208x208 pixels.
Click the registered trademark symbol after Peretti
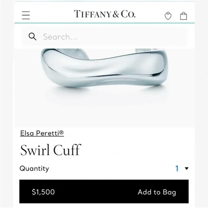(61, 132)
